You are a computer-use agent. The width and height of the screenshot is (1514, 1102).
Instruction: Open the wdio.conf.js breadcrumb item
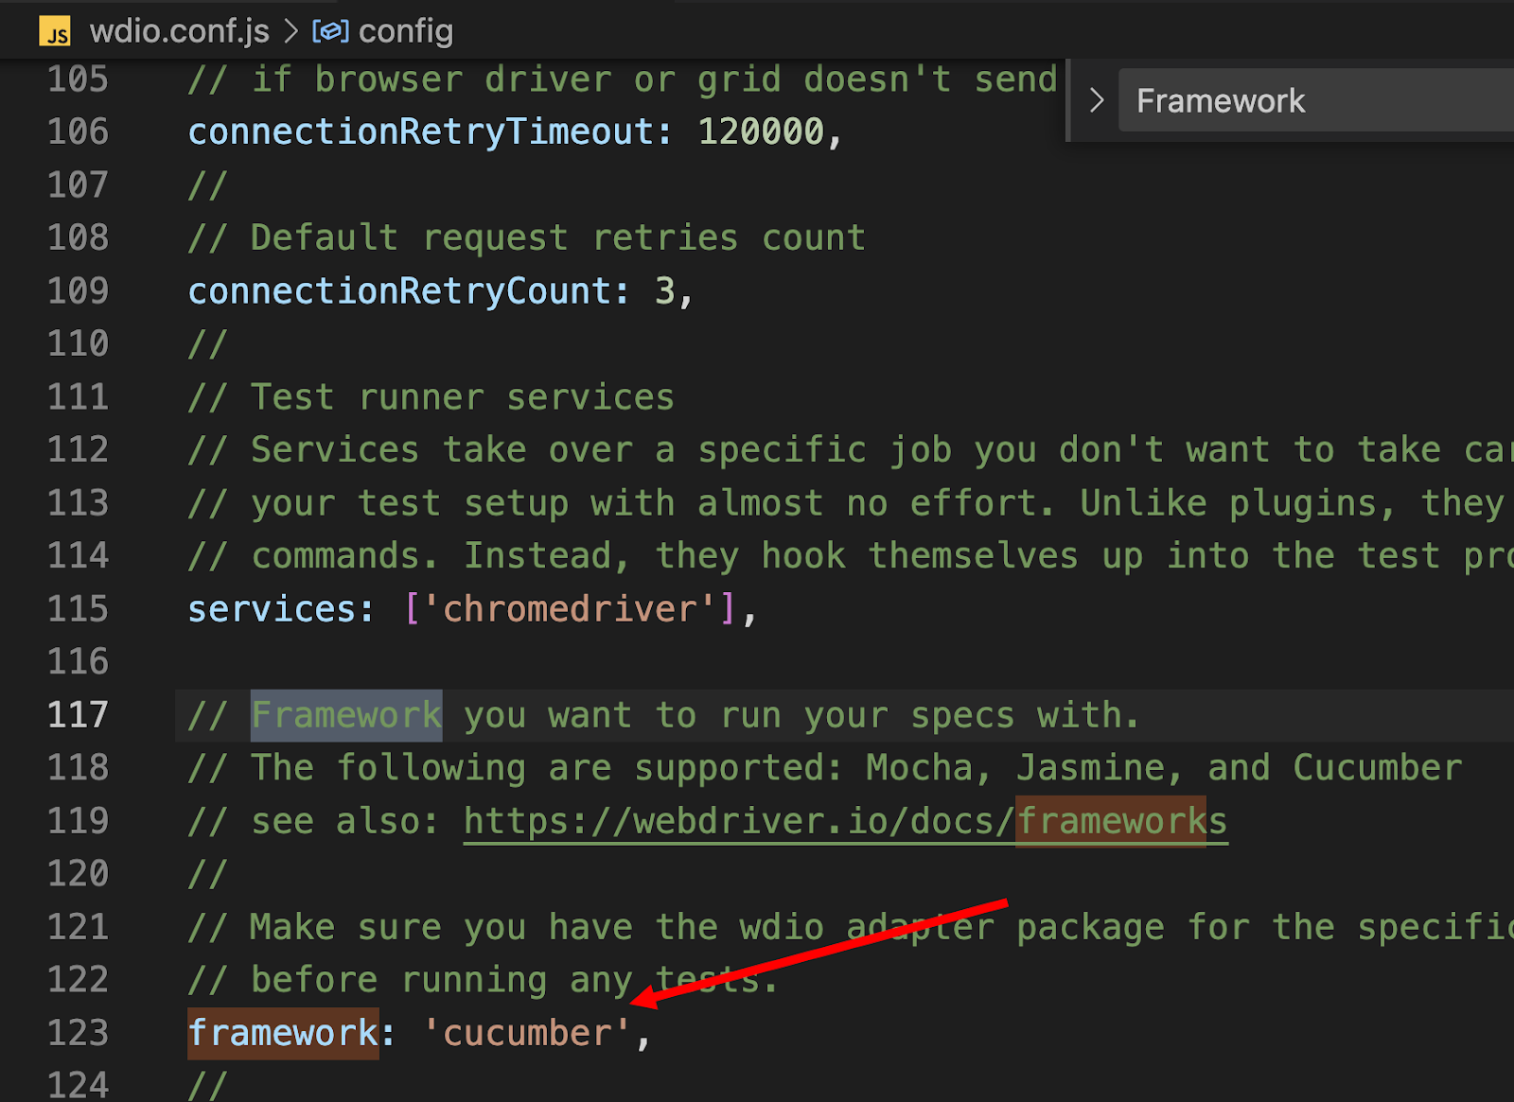(179, 31)
